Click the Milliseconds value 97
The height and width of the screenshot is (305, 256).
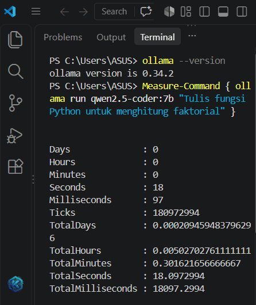click(158, 200)
